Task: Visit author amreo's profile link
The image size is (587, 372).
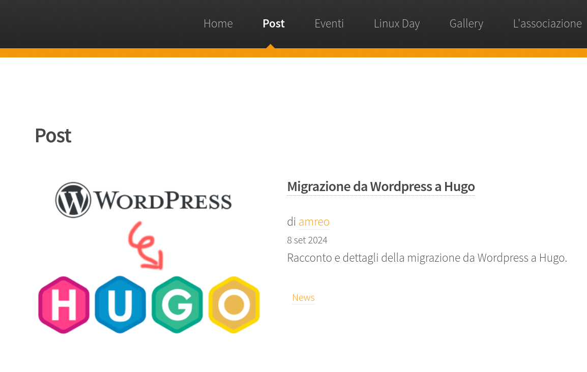Action: 314,222
